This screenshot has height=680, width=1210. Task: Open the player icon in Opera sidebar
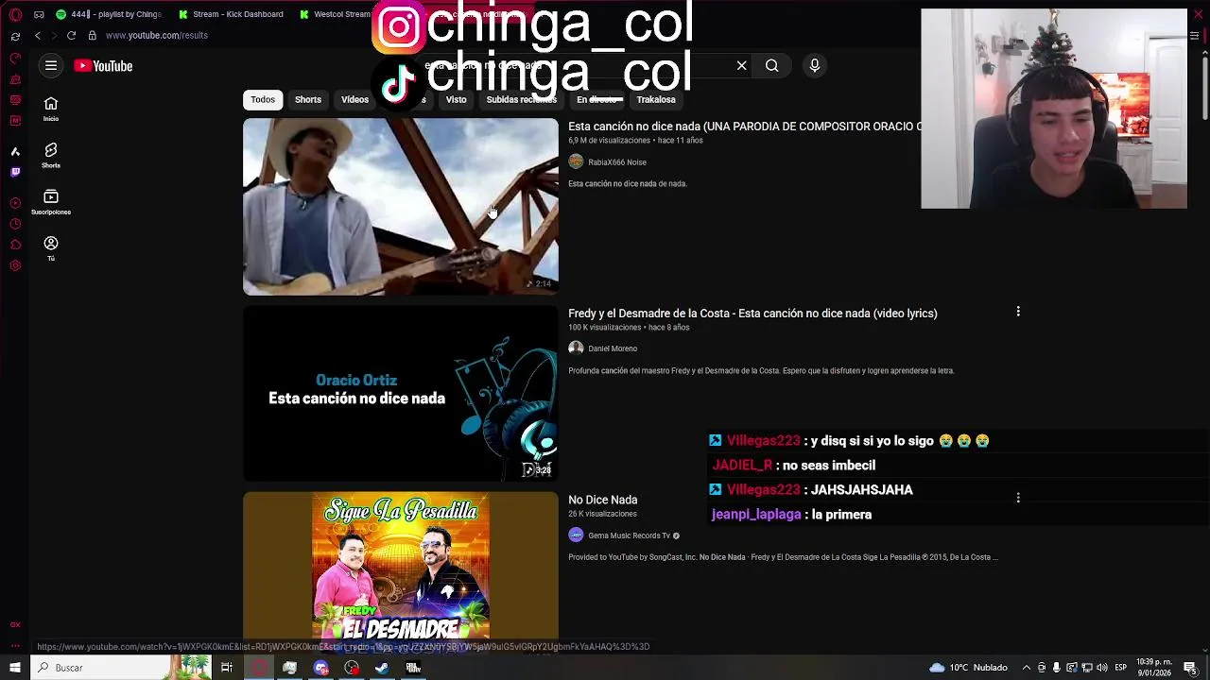15,203
